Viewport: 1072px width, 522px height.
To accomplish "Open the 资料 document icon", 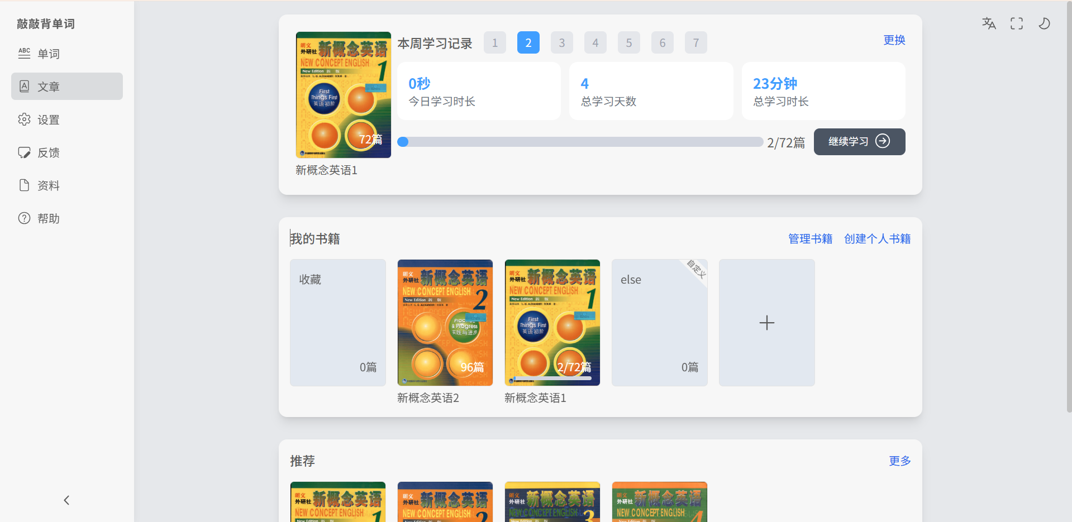I will [24, 185].
